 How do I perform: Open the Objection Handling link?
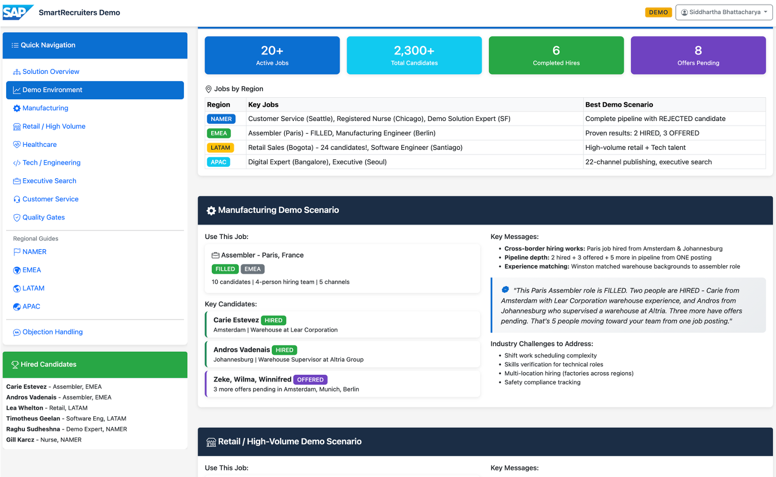click(x=53, y=332)
